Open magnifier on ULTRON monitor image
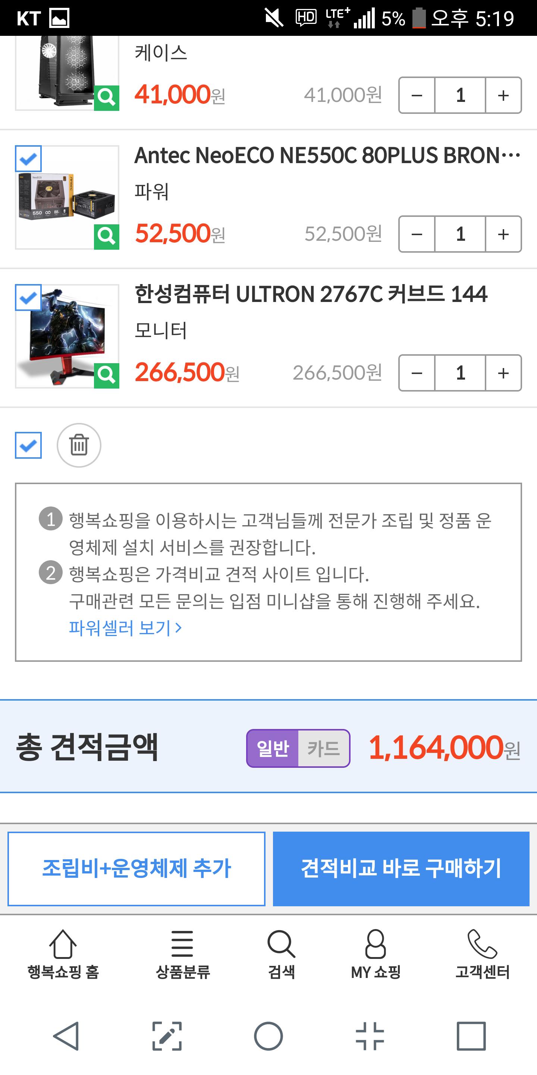The image size is (537, 1075). pos(106,376)
